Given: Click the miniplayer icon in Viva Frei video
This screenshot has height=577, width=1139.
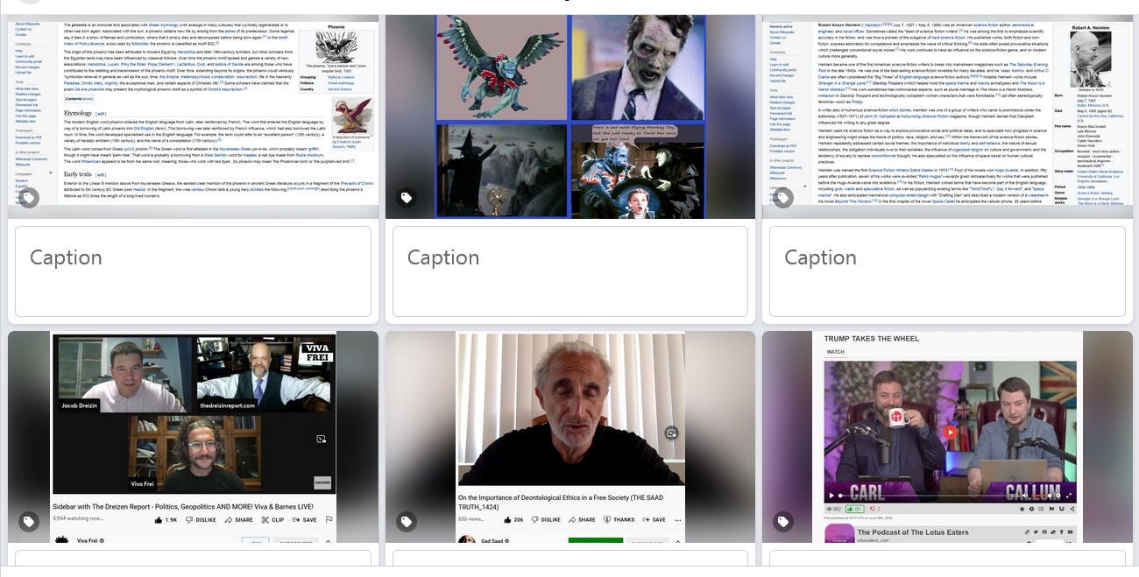Looking at the screenshot, I should [321, 439].
